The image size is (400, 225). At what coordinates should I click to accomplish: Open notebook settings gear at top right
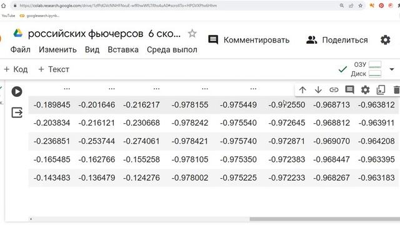(385, 40)
